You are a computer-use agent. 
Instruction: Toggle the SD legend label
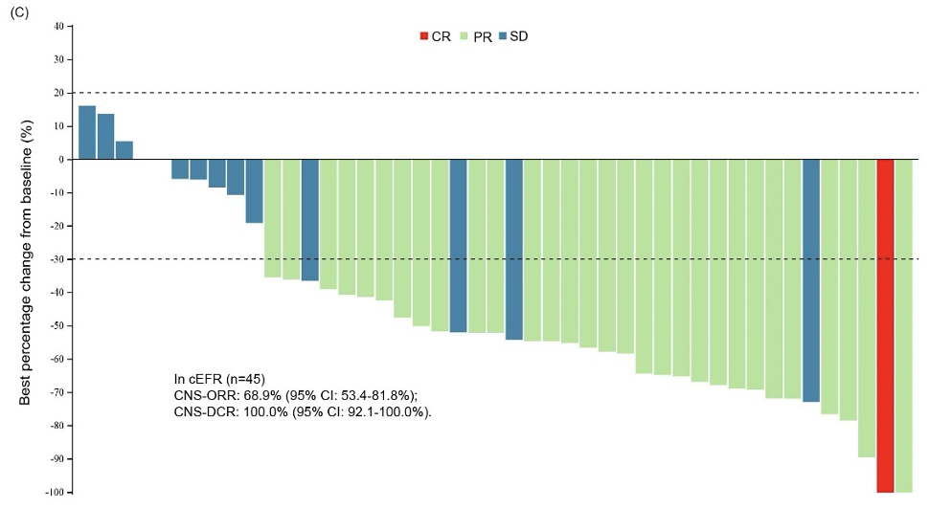point(518,36)
